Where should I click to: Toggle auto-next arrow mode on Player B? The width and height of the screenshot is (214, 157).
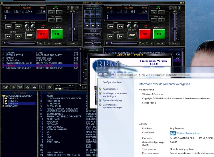pyautogui.click(x=142, y=43)
